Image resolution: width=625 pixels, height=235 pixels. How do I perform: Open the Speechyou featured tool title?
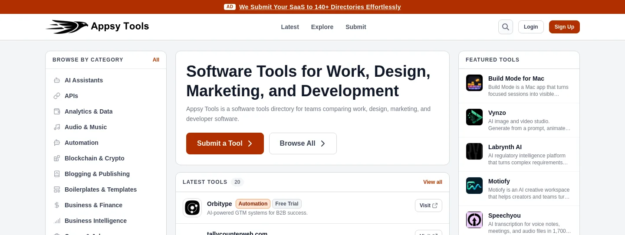click(504, 215)
